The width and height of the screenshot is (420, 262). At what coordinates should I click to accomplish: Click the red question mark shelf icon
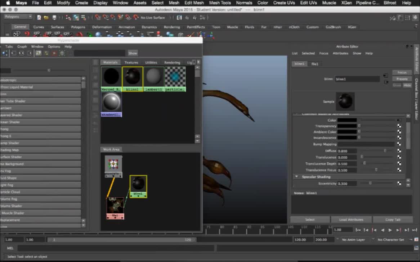click(27, 34)
